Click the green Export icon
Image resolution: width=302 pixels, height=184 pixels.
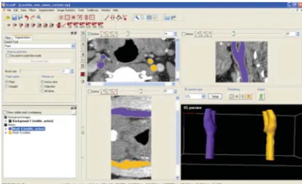261,96
